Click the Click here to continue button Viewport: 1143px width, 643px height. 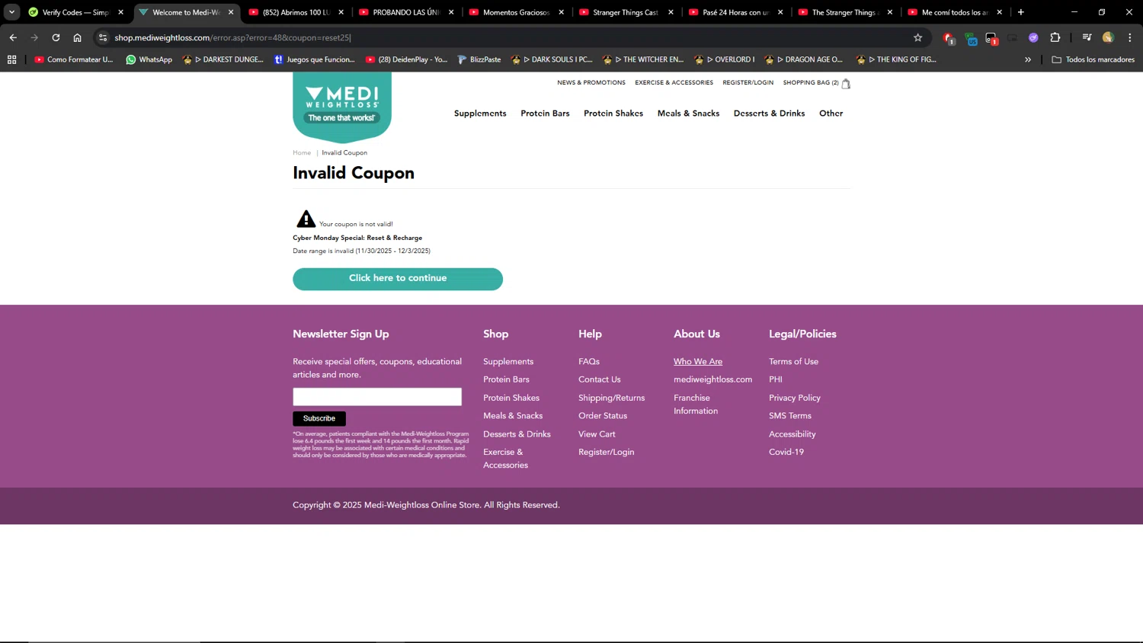click(x=398, y=279)
